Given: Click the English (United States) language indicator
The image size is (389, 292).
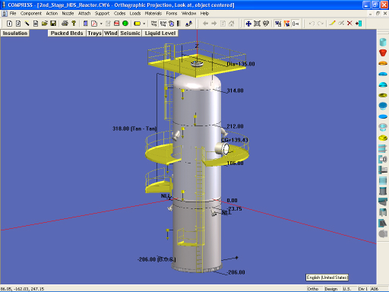Looking at the screenshot, I should click(327, 278).
